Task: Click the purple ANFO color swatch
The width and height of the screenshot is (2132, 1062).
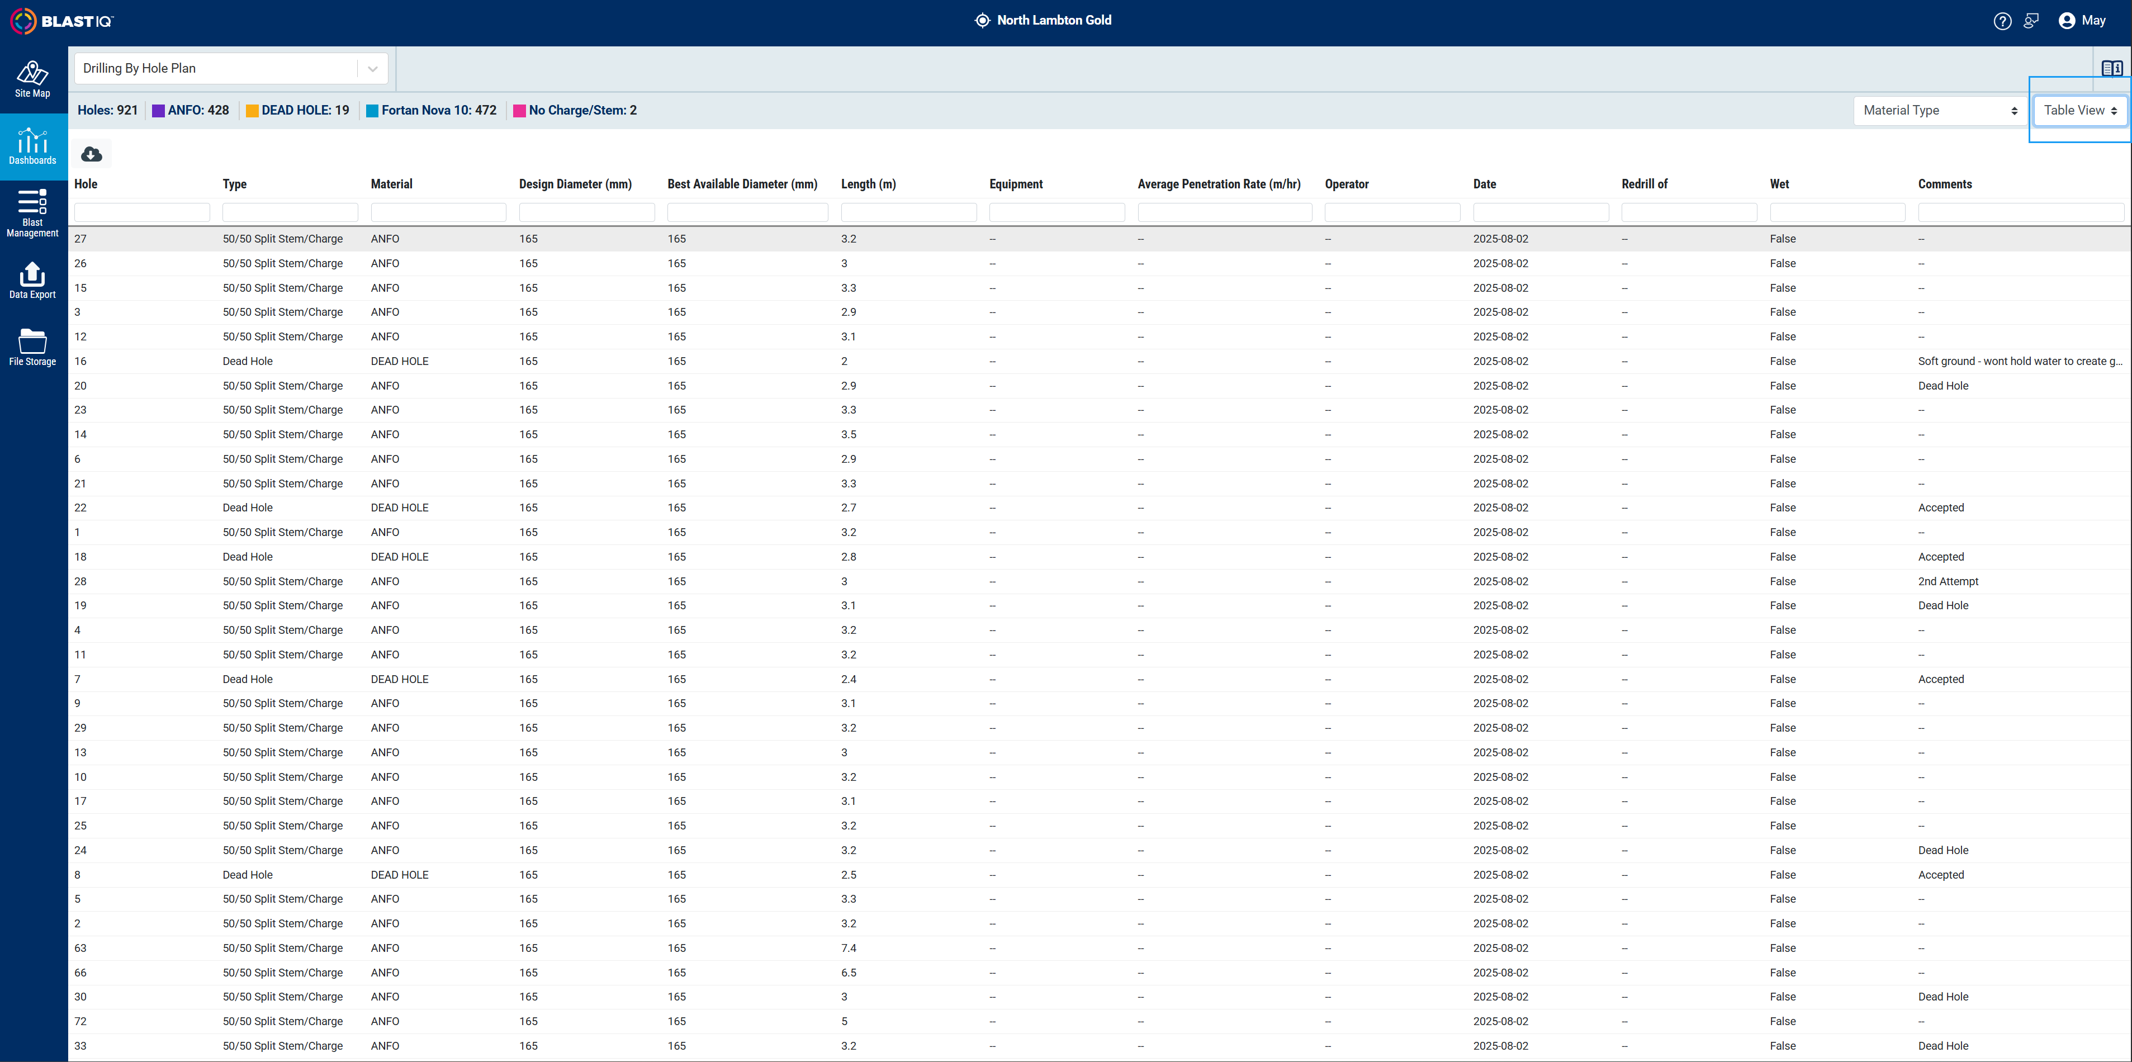Action: tap(158, 111)
